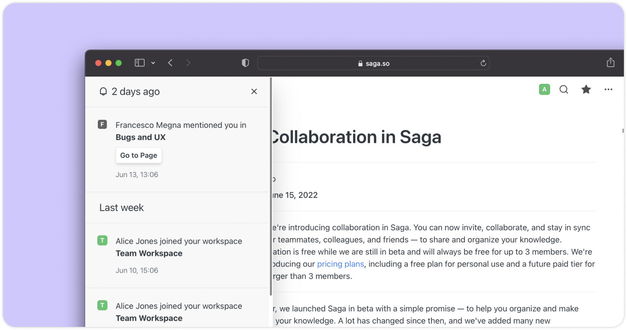Click the notification bell icon

103,91
